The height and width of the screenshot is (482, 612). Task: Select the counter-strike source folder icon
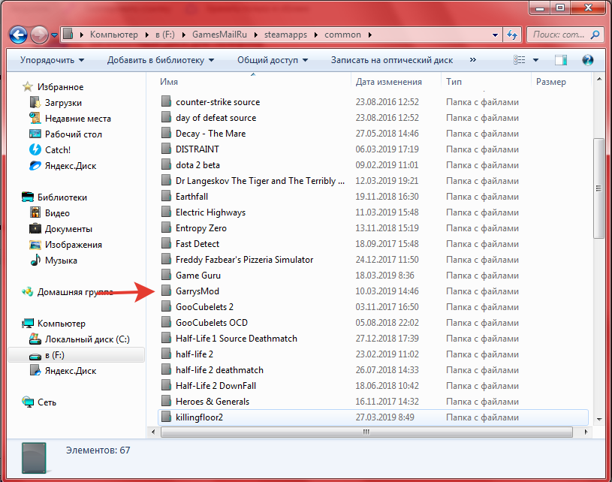[x=166, y=101]
